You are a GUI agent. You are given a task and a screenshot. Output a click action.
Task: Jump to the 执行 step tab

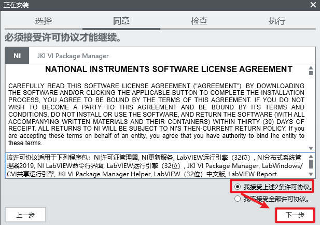[276, 21]
